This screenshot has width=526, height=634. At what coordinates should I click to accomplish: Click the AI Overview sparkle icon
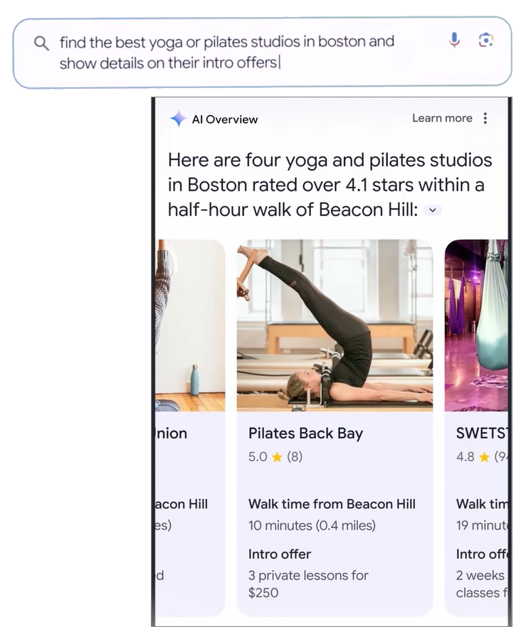(178, 119)
